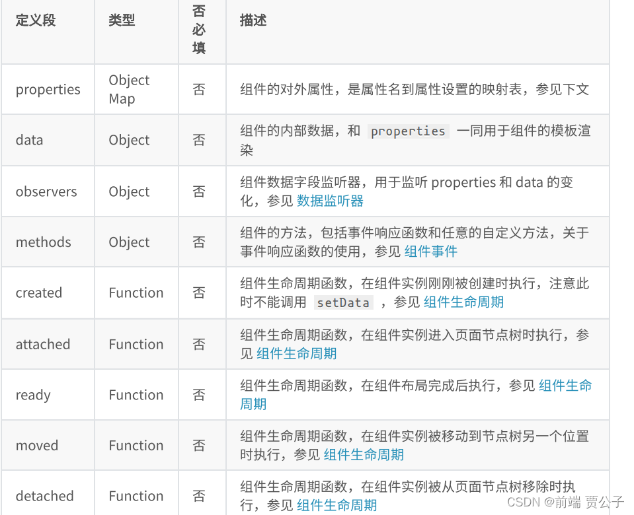Click 'Function' type cell in attached row
The height and width of the screenshot is (515, 634).
137,344
